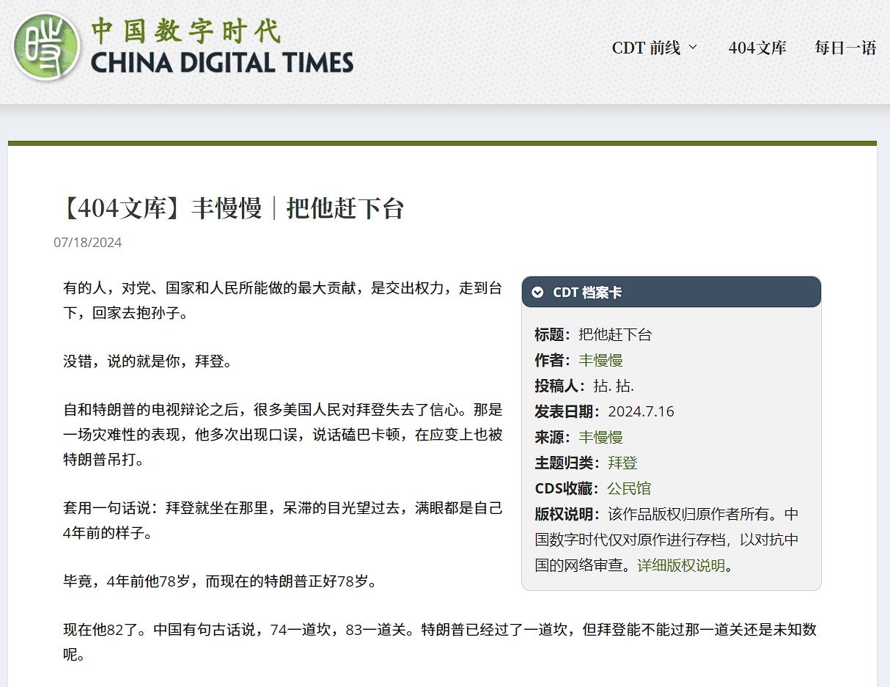This screenshot has width=890, height=687.
Task: Click the publish date value 2024.7.16
Action: (x=641, y=411)
